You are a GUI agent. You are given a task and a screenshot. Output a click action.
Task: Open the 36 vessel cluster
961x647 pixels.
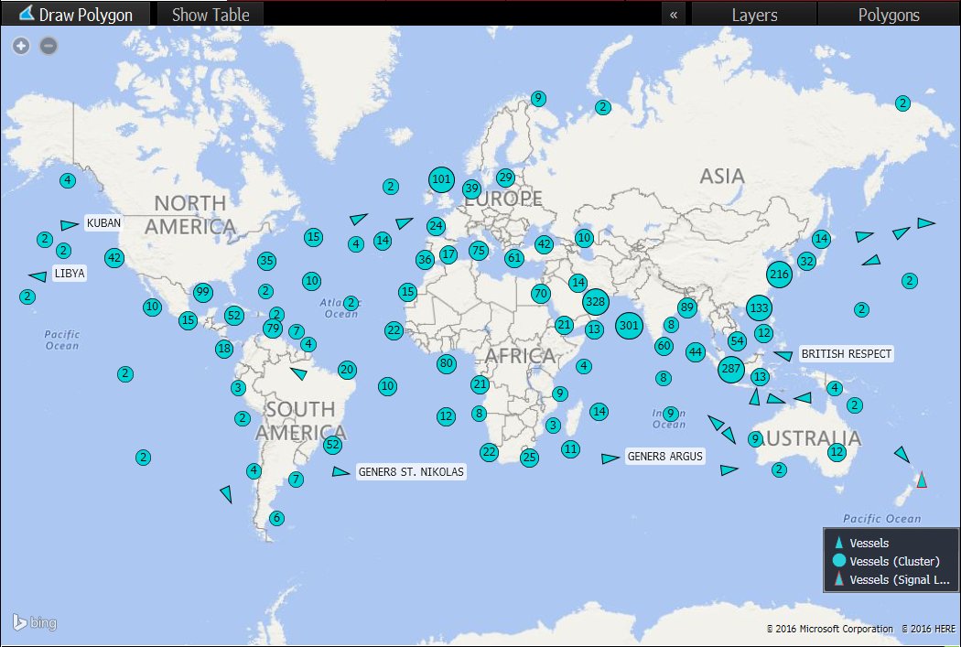(x=425, y=259)
